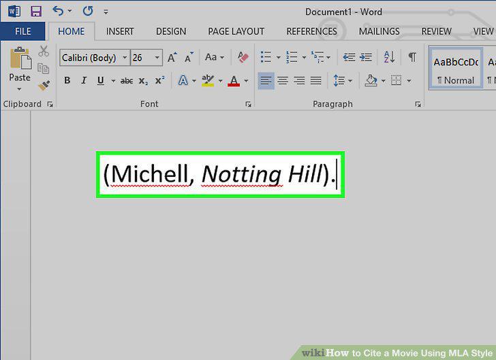The width and height of the screenshot is (496, 360).
Task: Toggle Bold formatting
Action: point(67,80)
